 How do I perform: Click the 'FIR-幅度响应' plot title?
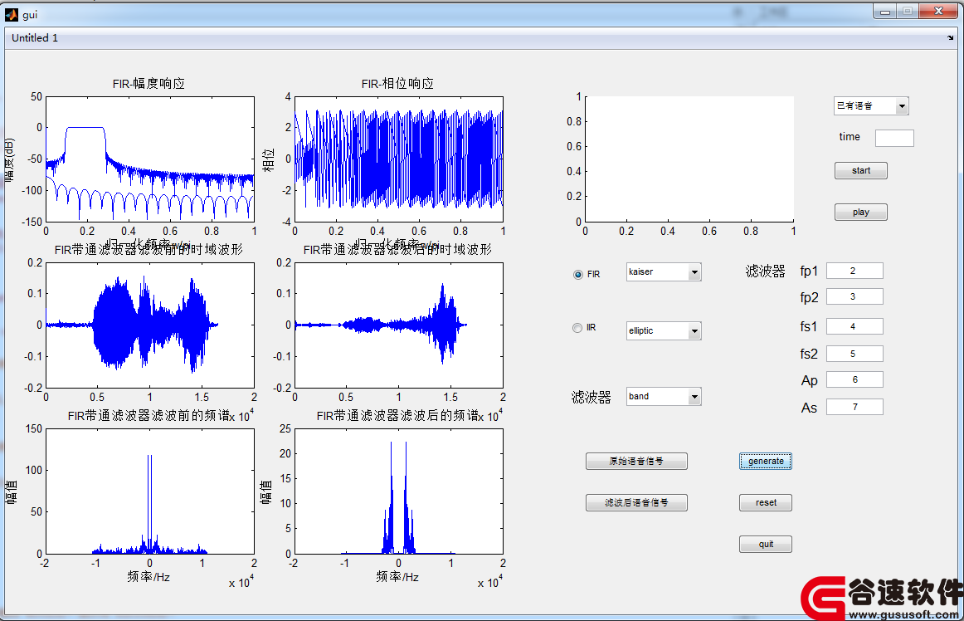click(x=148, y=84)
